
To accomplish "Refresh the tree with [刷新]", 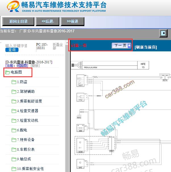I will pyautogui.click(x=35, y=66).
